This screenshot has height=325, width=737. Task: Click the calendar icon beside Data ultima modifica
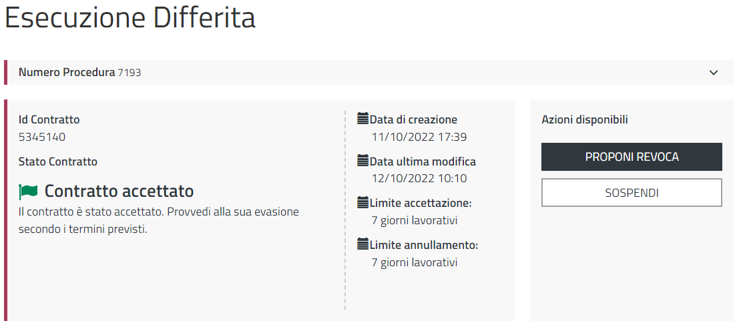(363, 161)
